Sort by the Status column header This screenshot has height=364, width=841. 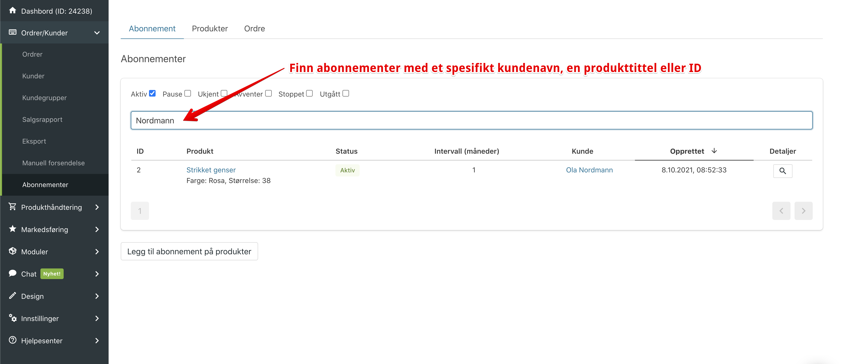(x=347, y=151)
